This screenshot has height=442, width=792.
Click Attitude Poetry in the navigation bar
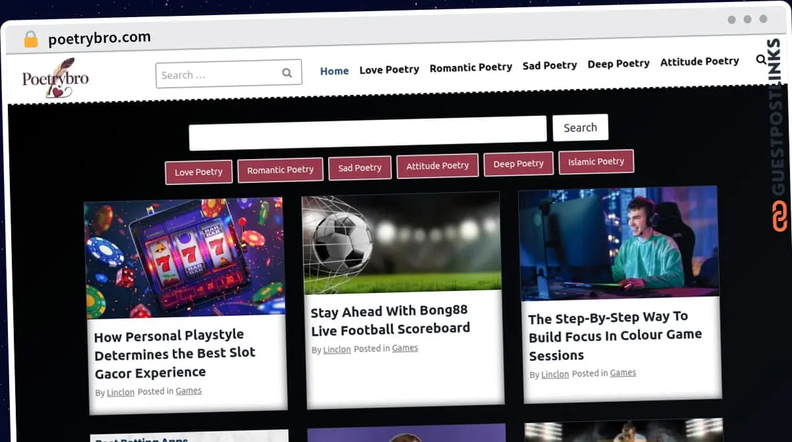click(699, 61)
